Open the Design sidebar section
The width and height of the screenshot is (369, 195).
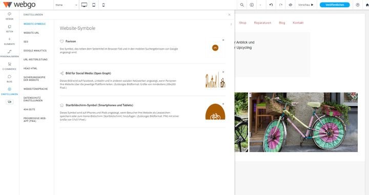(9, 16)
